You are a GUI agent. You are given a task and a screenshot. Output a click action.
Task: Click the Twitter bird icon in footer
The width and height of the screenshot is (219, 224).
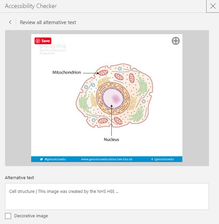pyautogui.click(x=41, y=159)
